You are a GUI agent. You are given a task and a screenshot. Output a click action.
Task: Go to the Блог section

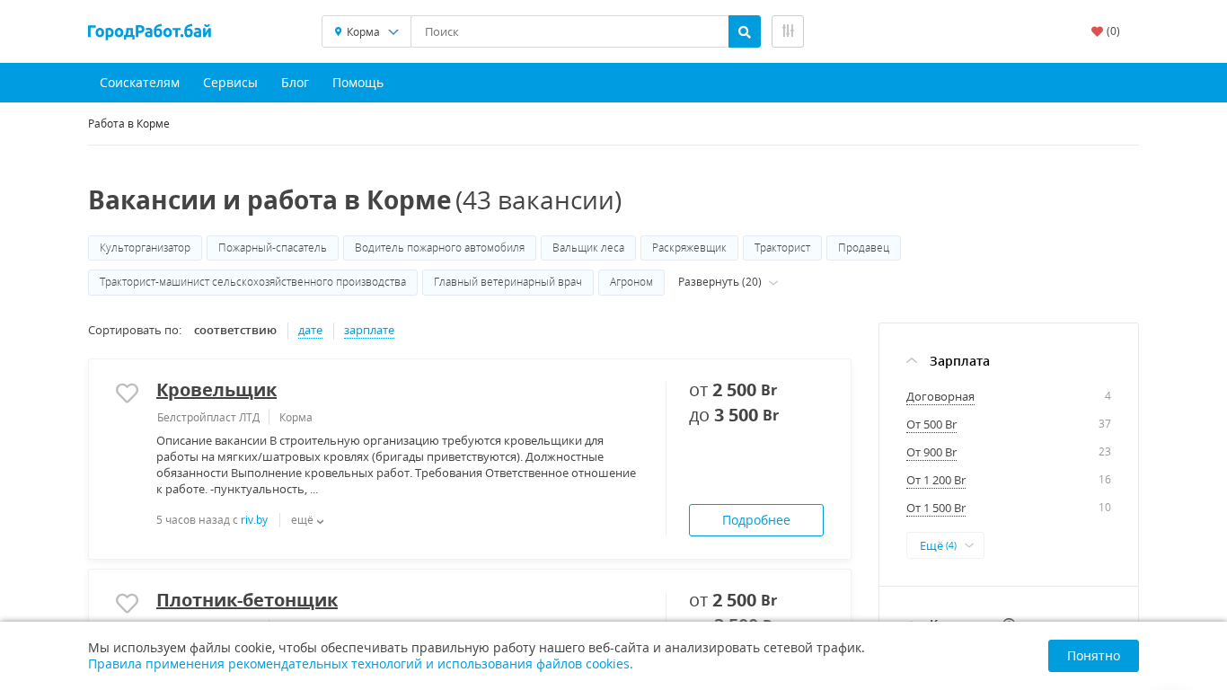click(x=295, y=83)
